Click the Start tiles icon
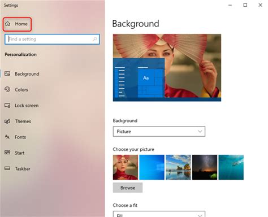The image size is (268, 217). tap(7, 153)
